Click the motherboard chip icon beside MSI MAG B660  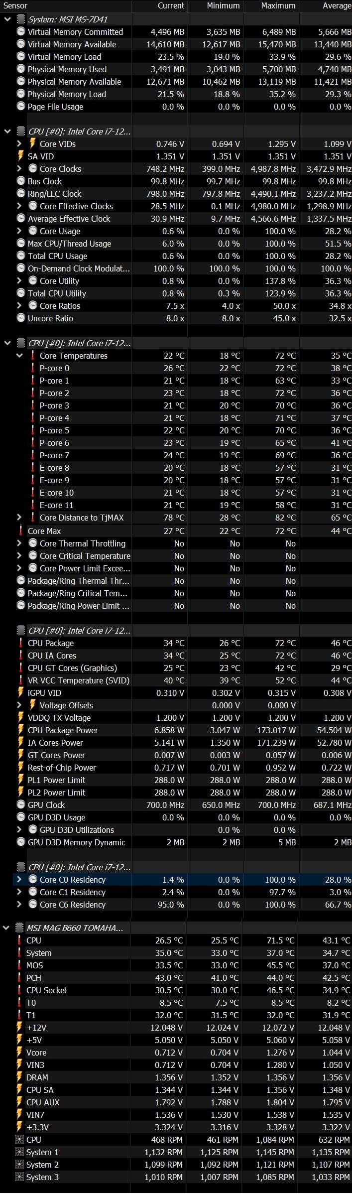(x=19, y=928)
